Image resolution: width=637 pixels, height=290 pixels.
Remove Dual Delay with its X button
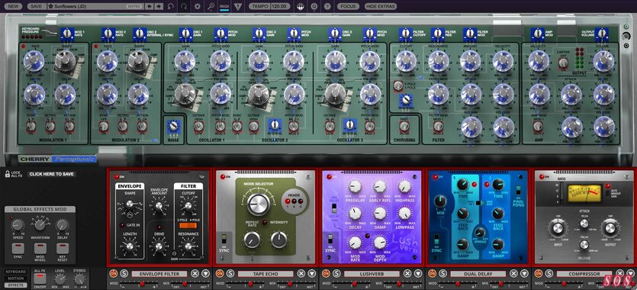pyautogui.click(x=514, y=273)
